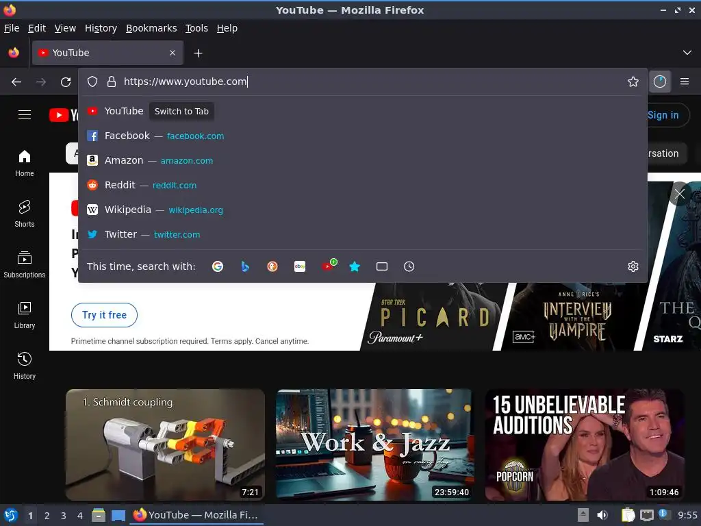Open the Bookmarks menu
This screenshot has height=526, width=701.
click(x=151, y=28)
